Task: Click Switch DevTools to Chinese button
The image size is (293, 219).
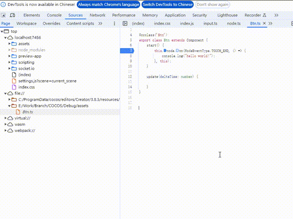Action: click(168, 5)
